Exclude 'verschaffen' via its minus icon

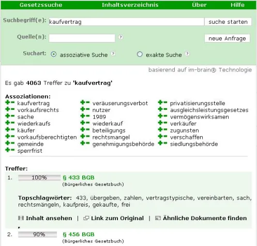165,136
